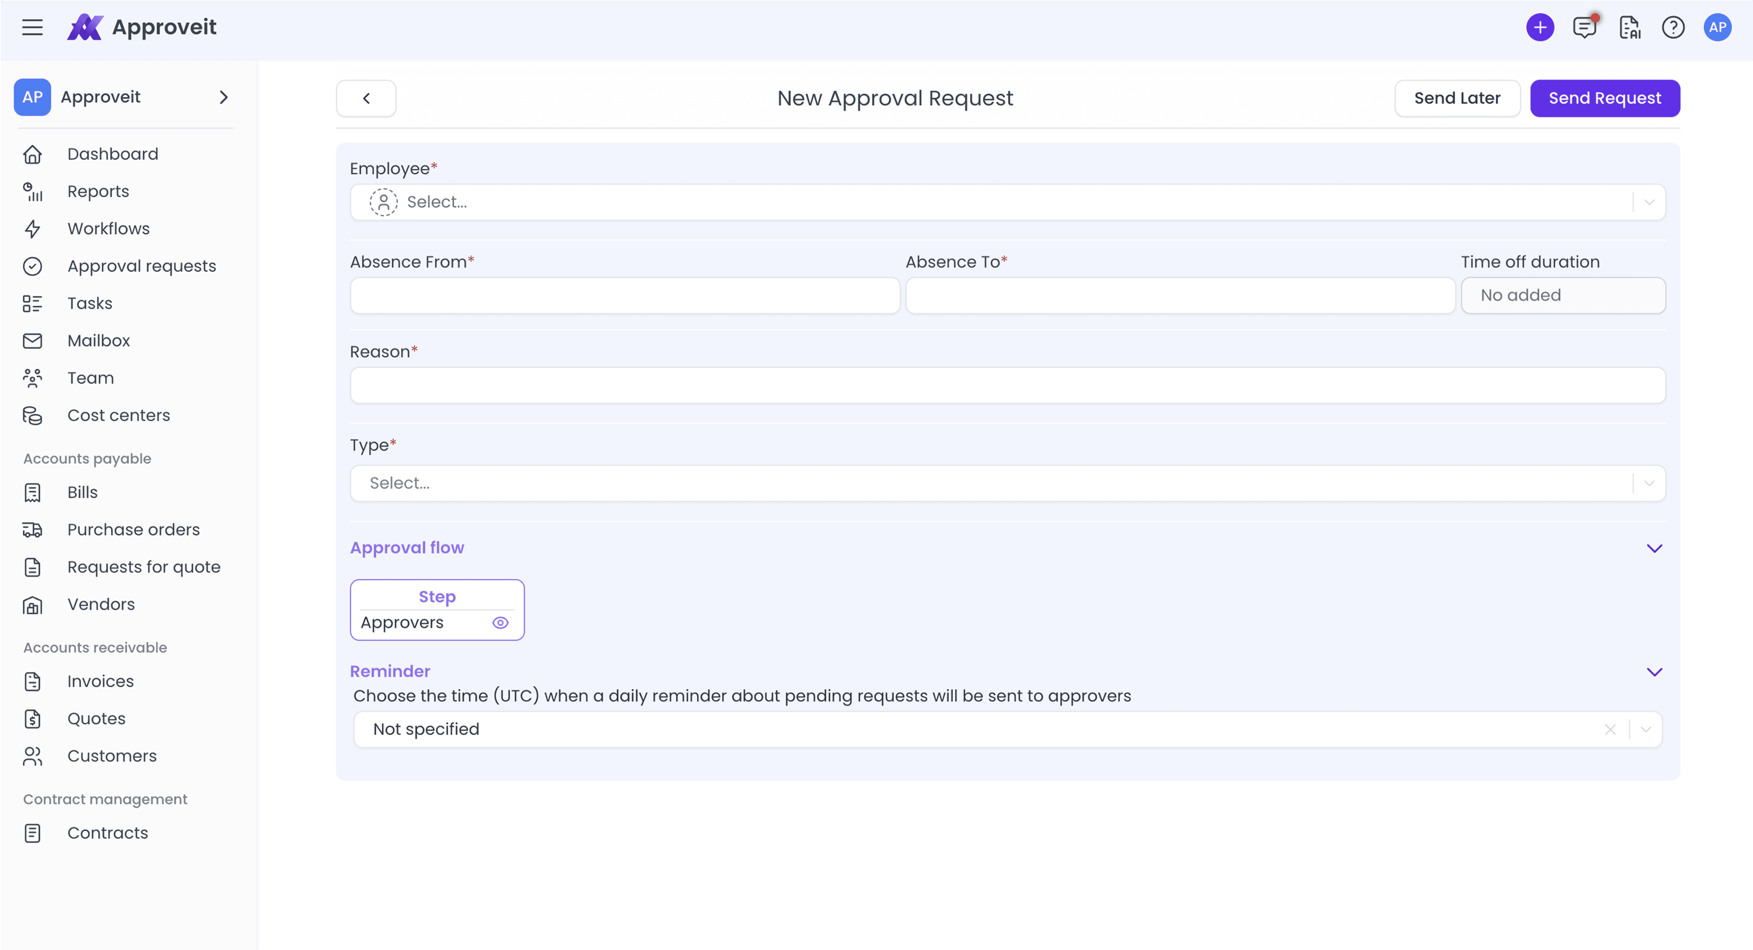Collapse the Reminder section chevron
Image resolution: width=1753 pixels, height=950 pixels.
point(1654,672)
